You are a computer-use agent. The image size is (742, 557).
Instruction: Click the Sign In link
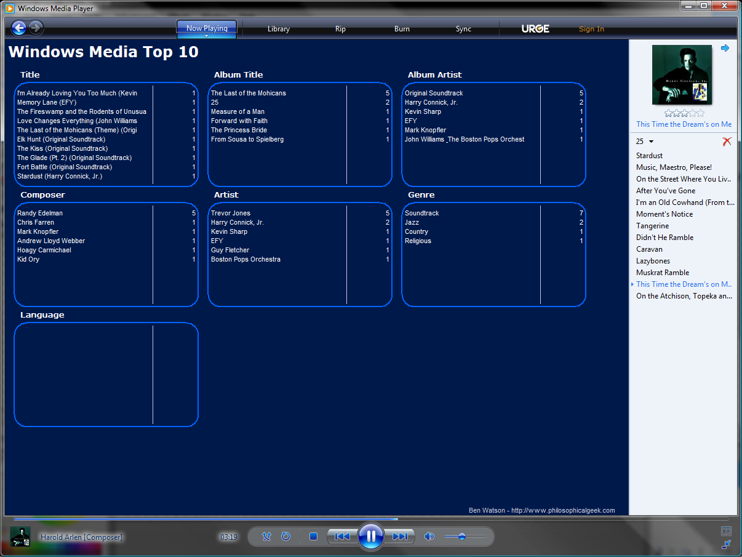pyautogui.click(x=592, y=29)
